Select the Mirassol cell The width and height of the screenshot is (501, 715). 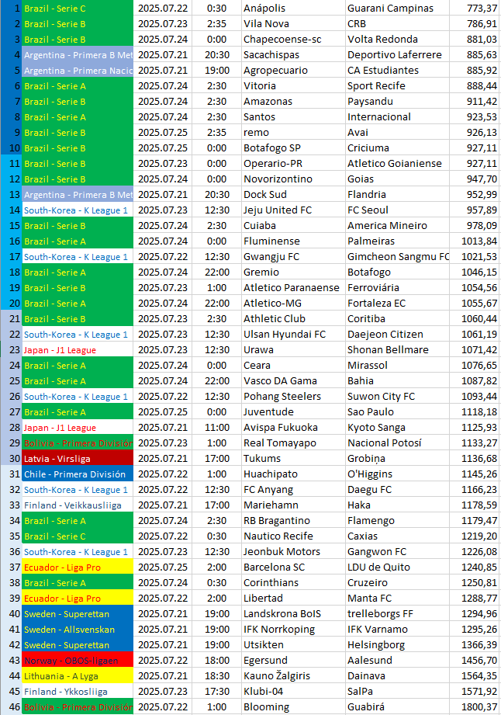[x=397, y=365]
